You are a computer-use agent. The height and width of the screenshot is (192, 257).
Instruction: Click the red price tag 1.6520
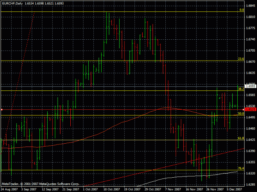pyautogui.click(x=250, y=109)
